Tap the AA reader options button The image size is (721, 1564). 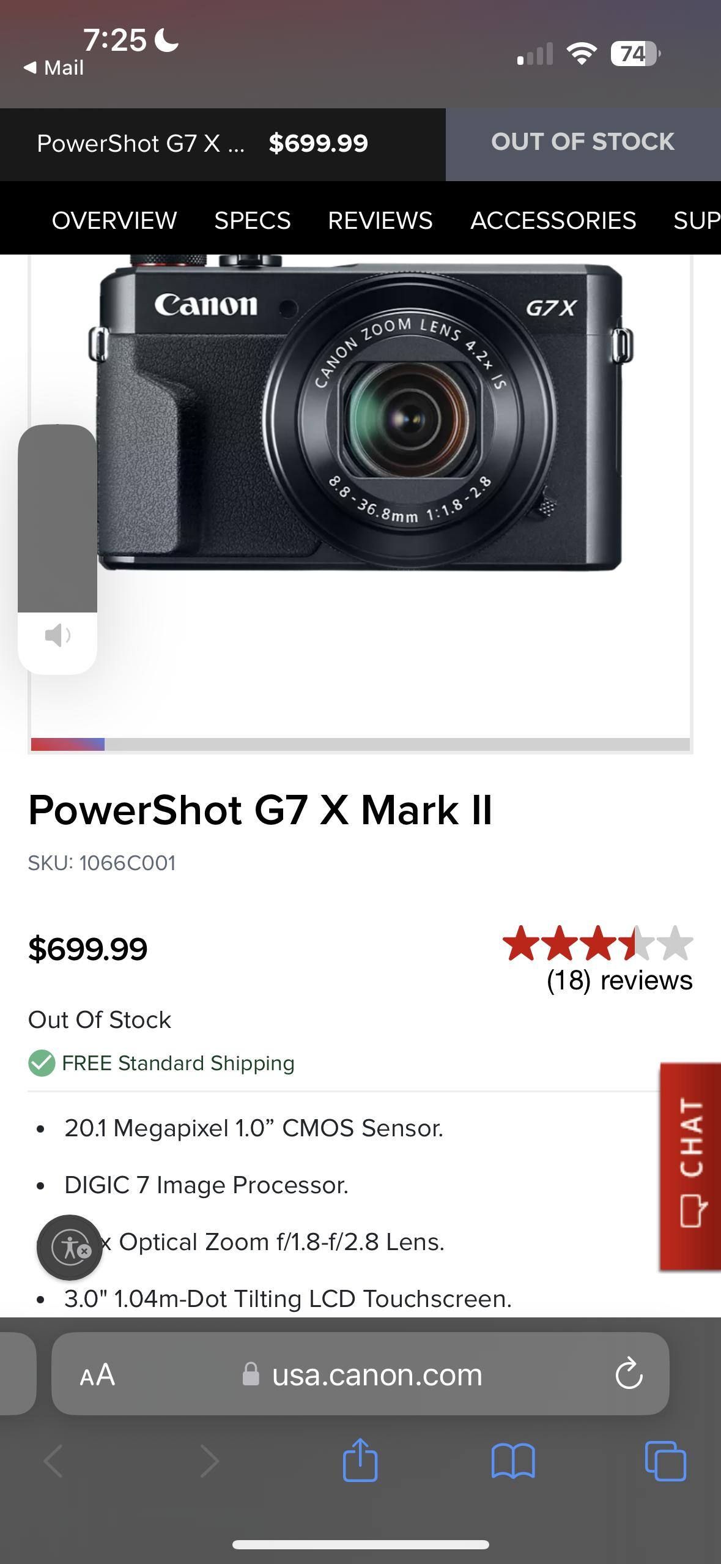[x=97, y=1375]
